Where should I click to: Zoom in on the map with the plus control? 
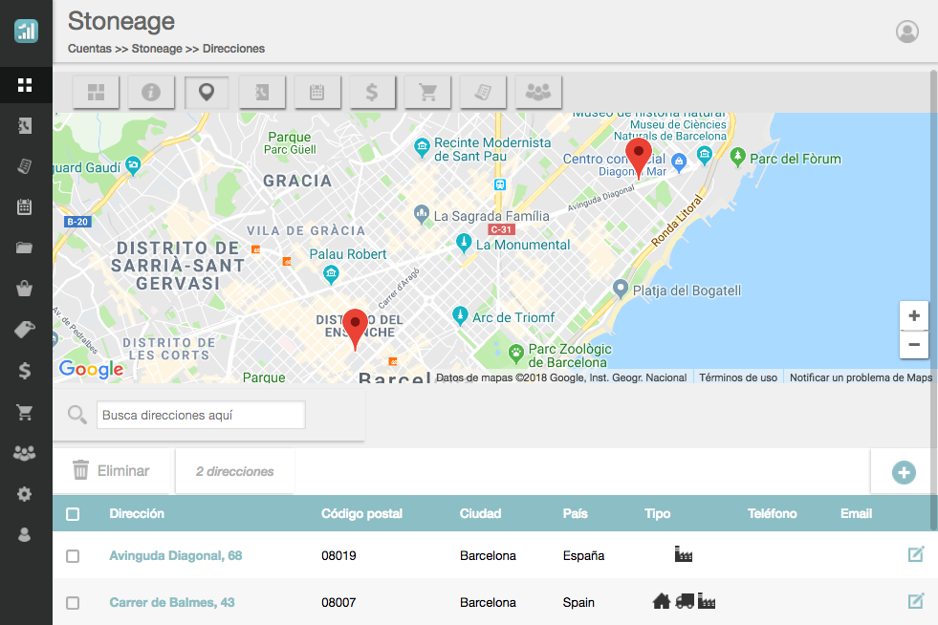914,313
